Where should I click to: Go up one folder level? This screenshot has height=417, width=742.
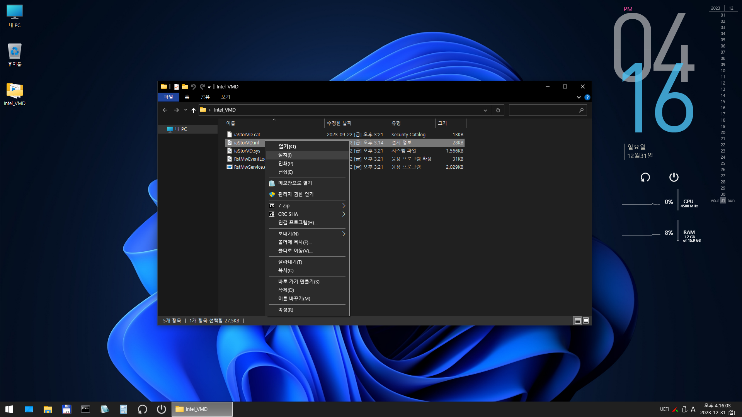click(194, 110)
